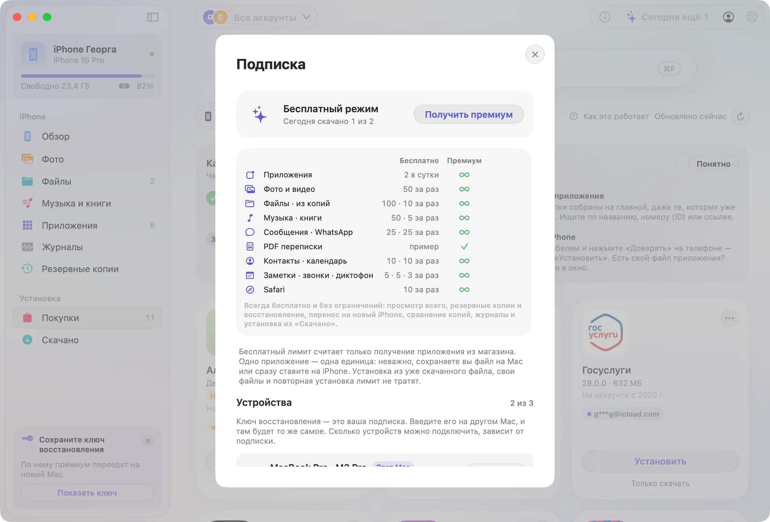Toggle the sidebar panel icon
Screen dimensions: 770x522
pos(153,17)
